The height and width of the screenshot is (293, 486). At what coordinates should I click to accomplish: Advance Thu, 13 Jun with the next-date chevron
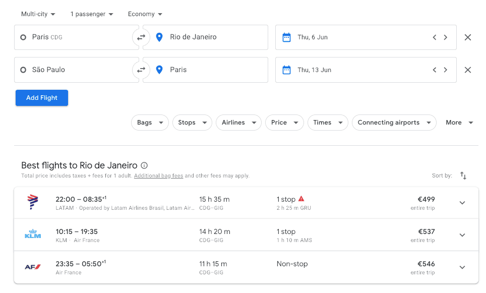445,70
